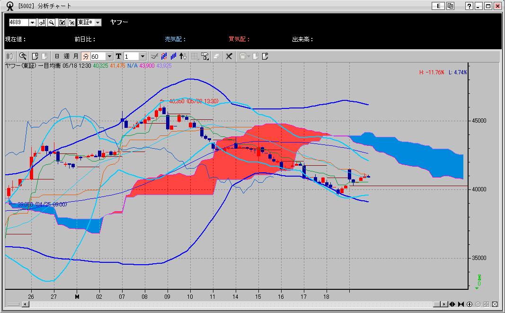Viewport: 505px width, 313px height.
Task: Click the bold T text tool icon
Action: [x=118, y=56]
